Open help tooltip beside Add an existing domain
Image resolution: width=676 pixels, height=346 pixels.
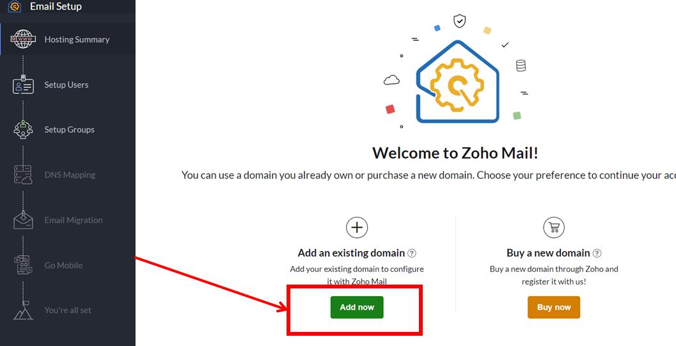413,253
